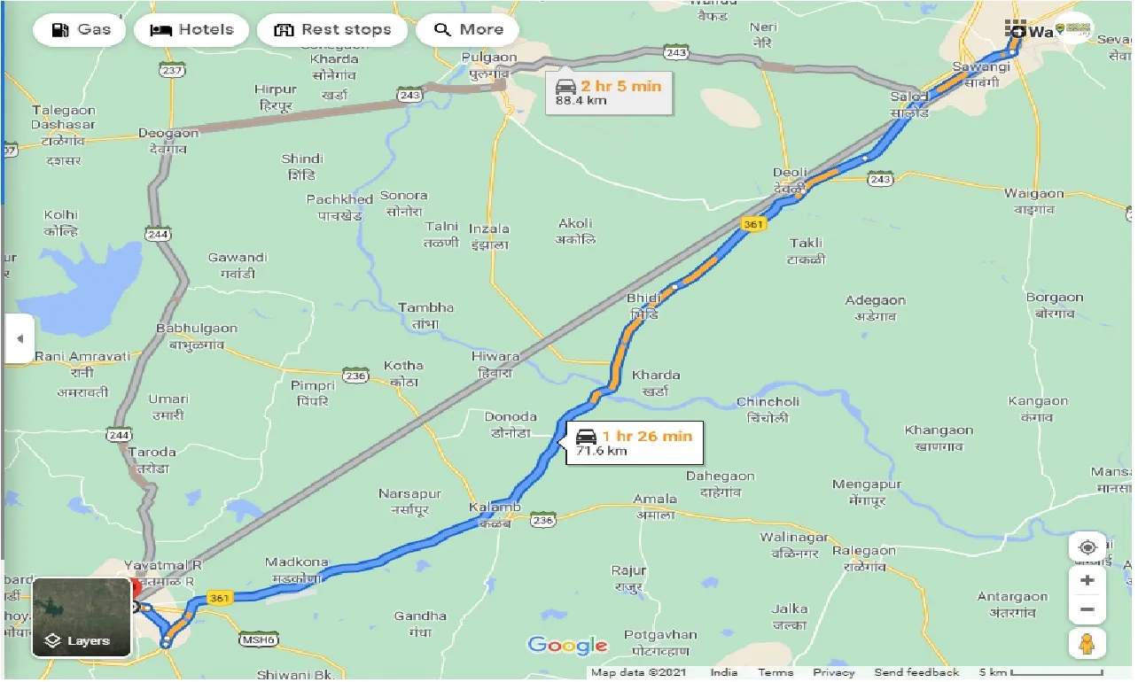The image size is (1138, 682).
Task: Select the 1 hr 26 min route
Action: (x=635, y=442)
